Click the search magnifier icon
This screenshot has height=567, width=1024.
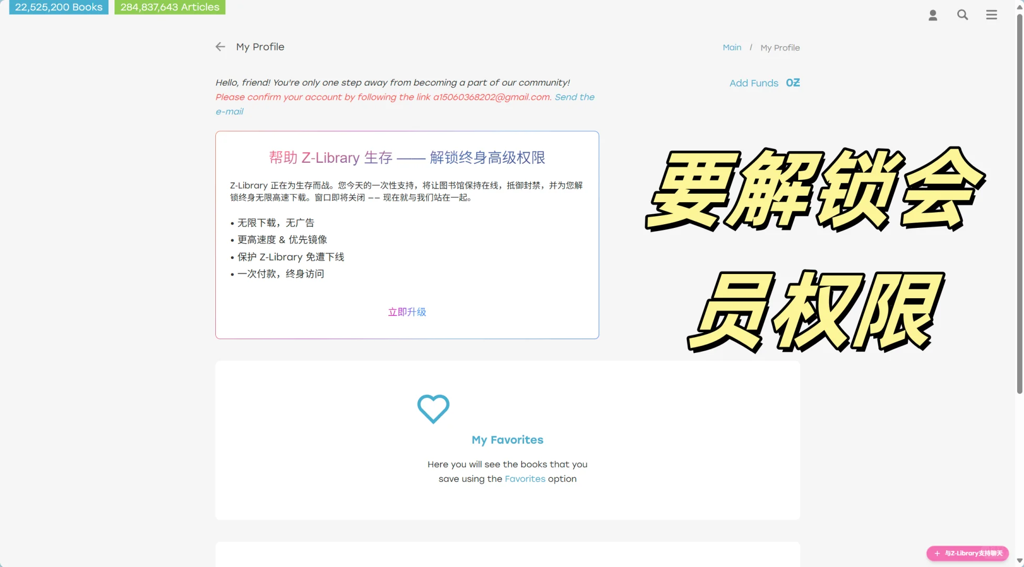(963, 15)
